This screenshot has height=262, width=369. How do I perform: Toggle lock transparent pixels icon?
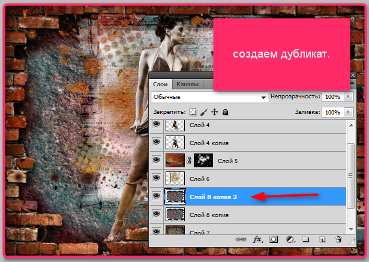tap(193, 112)
